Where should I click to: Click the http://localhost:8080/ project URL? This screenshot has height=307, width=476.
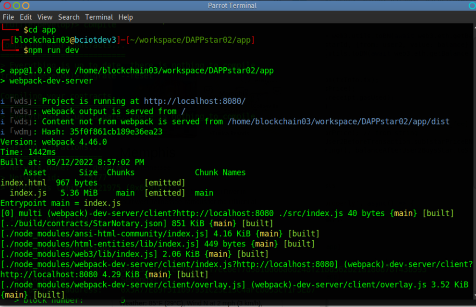pos(195,101)
